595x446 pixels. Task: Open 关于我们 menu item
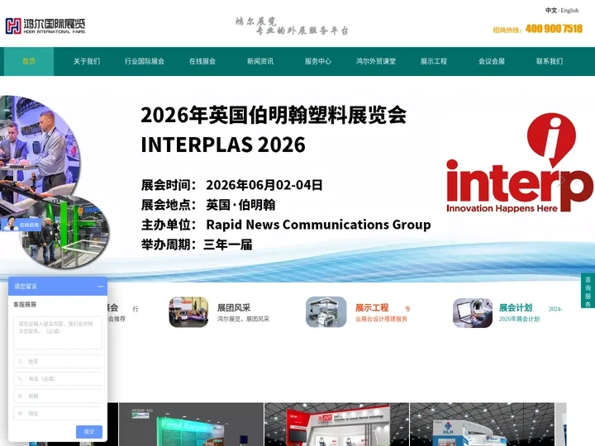click(87, 61)
